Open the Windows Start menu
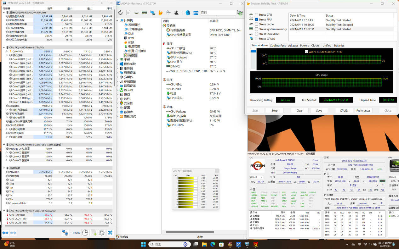The height and width of the screenshot is (249, 399). click(x=144, y=244)
